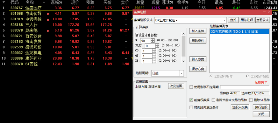The height and width of the screenshot is (123, 278).
Task: Click 删除条件 button
Action: tap(198, 41)
